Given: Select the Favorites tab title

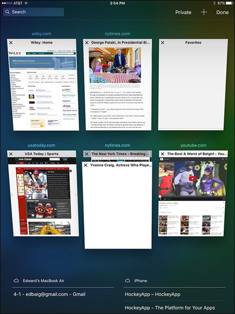Looking at the screenshot, I should [x=193, y=43].
